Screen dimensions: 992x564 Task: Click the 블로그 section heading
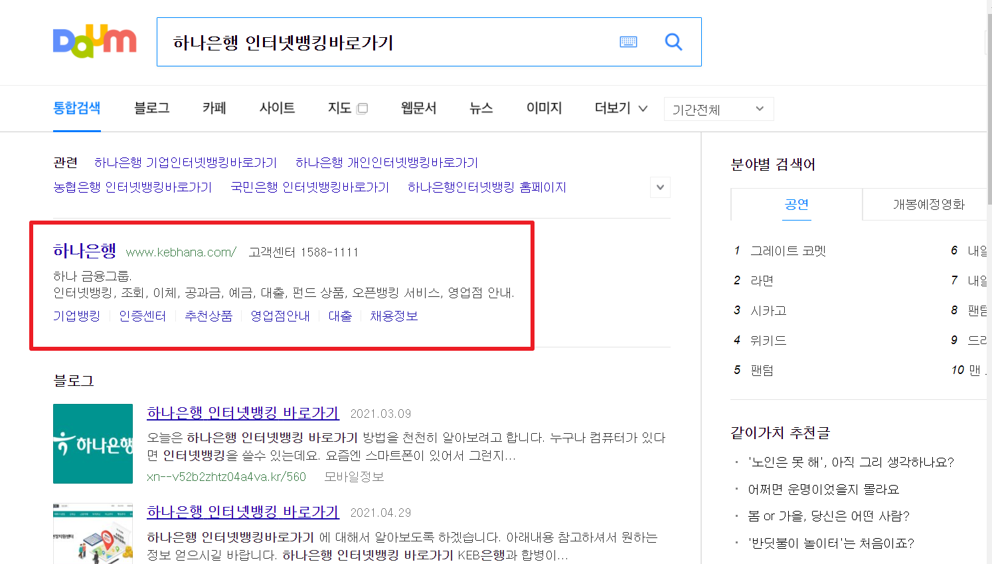click(x=74, y=381)
